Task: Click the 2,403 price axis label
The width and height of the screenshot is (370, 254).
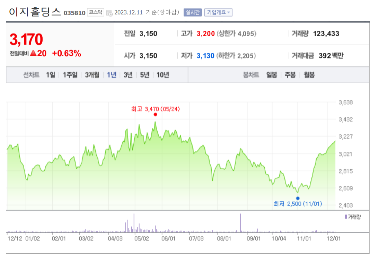Action: pos(346,205)
